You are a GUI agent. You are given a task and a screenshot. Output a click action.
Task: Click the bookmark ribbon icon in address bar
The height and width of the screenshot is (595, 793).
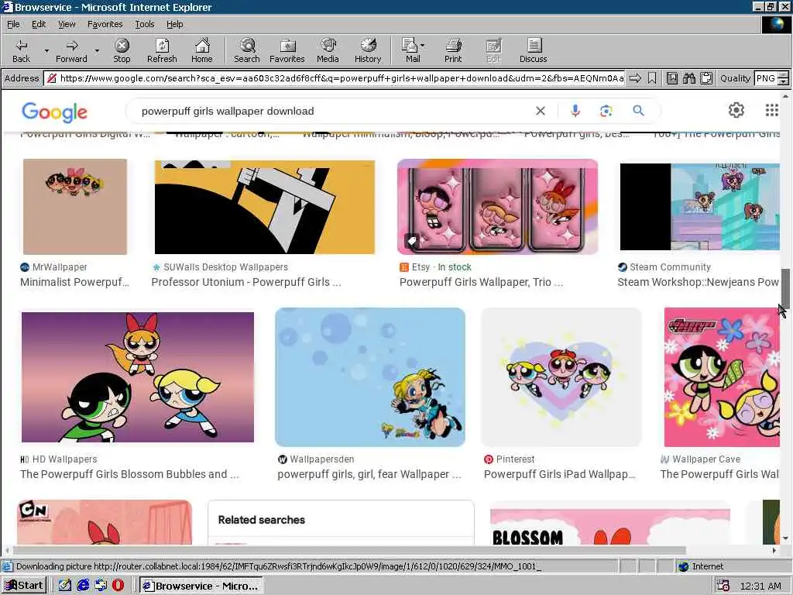tap(652, 78)
